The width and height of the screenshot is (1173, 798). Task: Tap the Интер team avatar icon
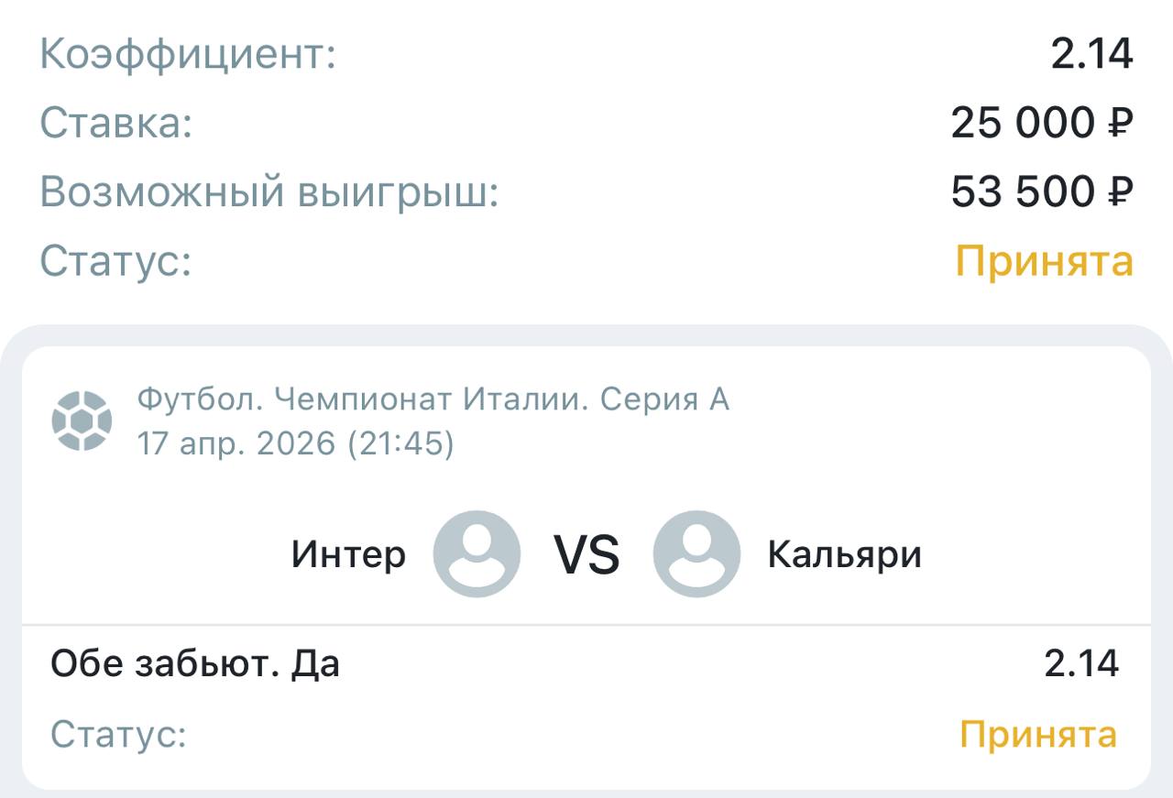pos(477,554)
